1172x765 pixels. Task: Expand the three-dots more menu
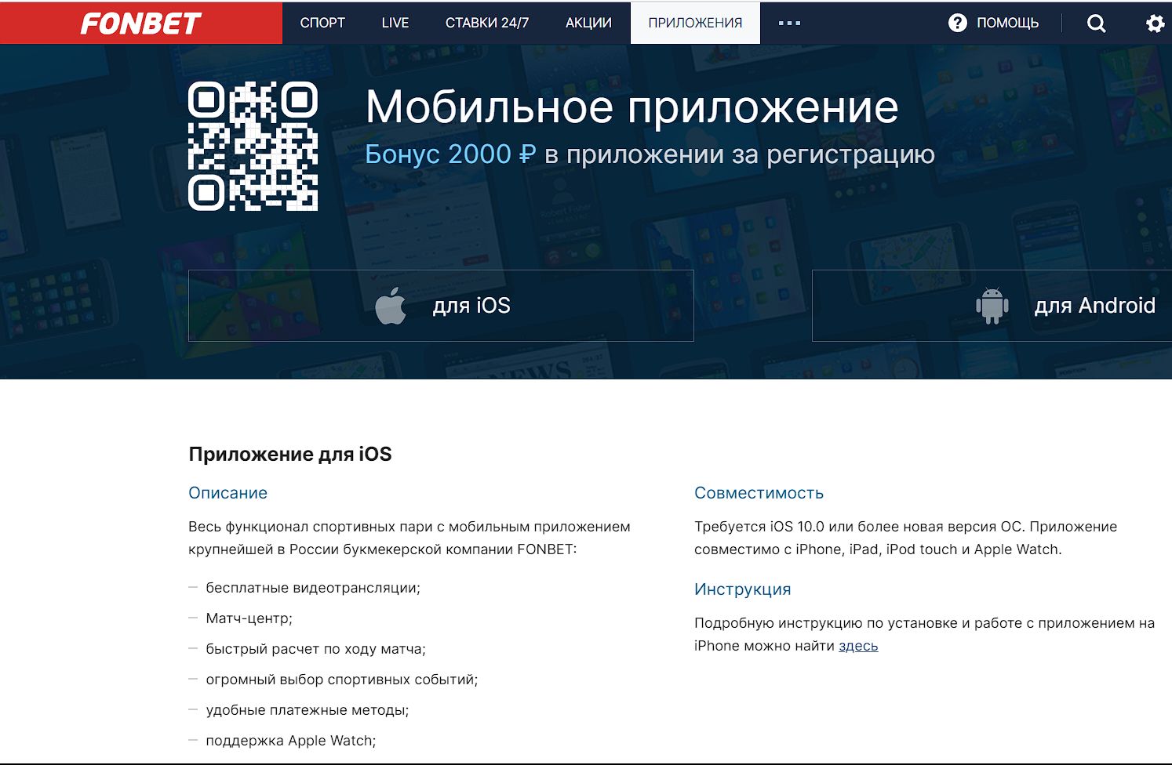[789, 23]
